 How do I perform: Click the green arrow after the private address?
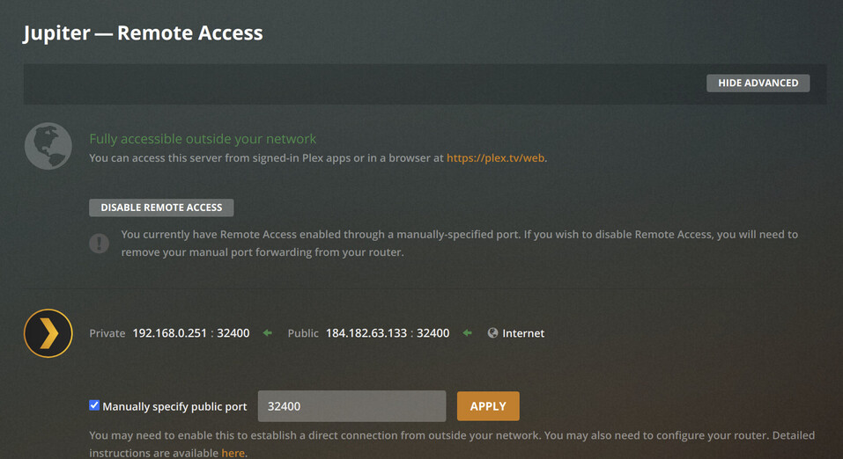pos(267,333)
